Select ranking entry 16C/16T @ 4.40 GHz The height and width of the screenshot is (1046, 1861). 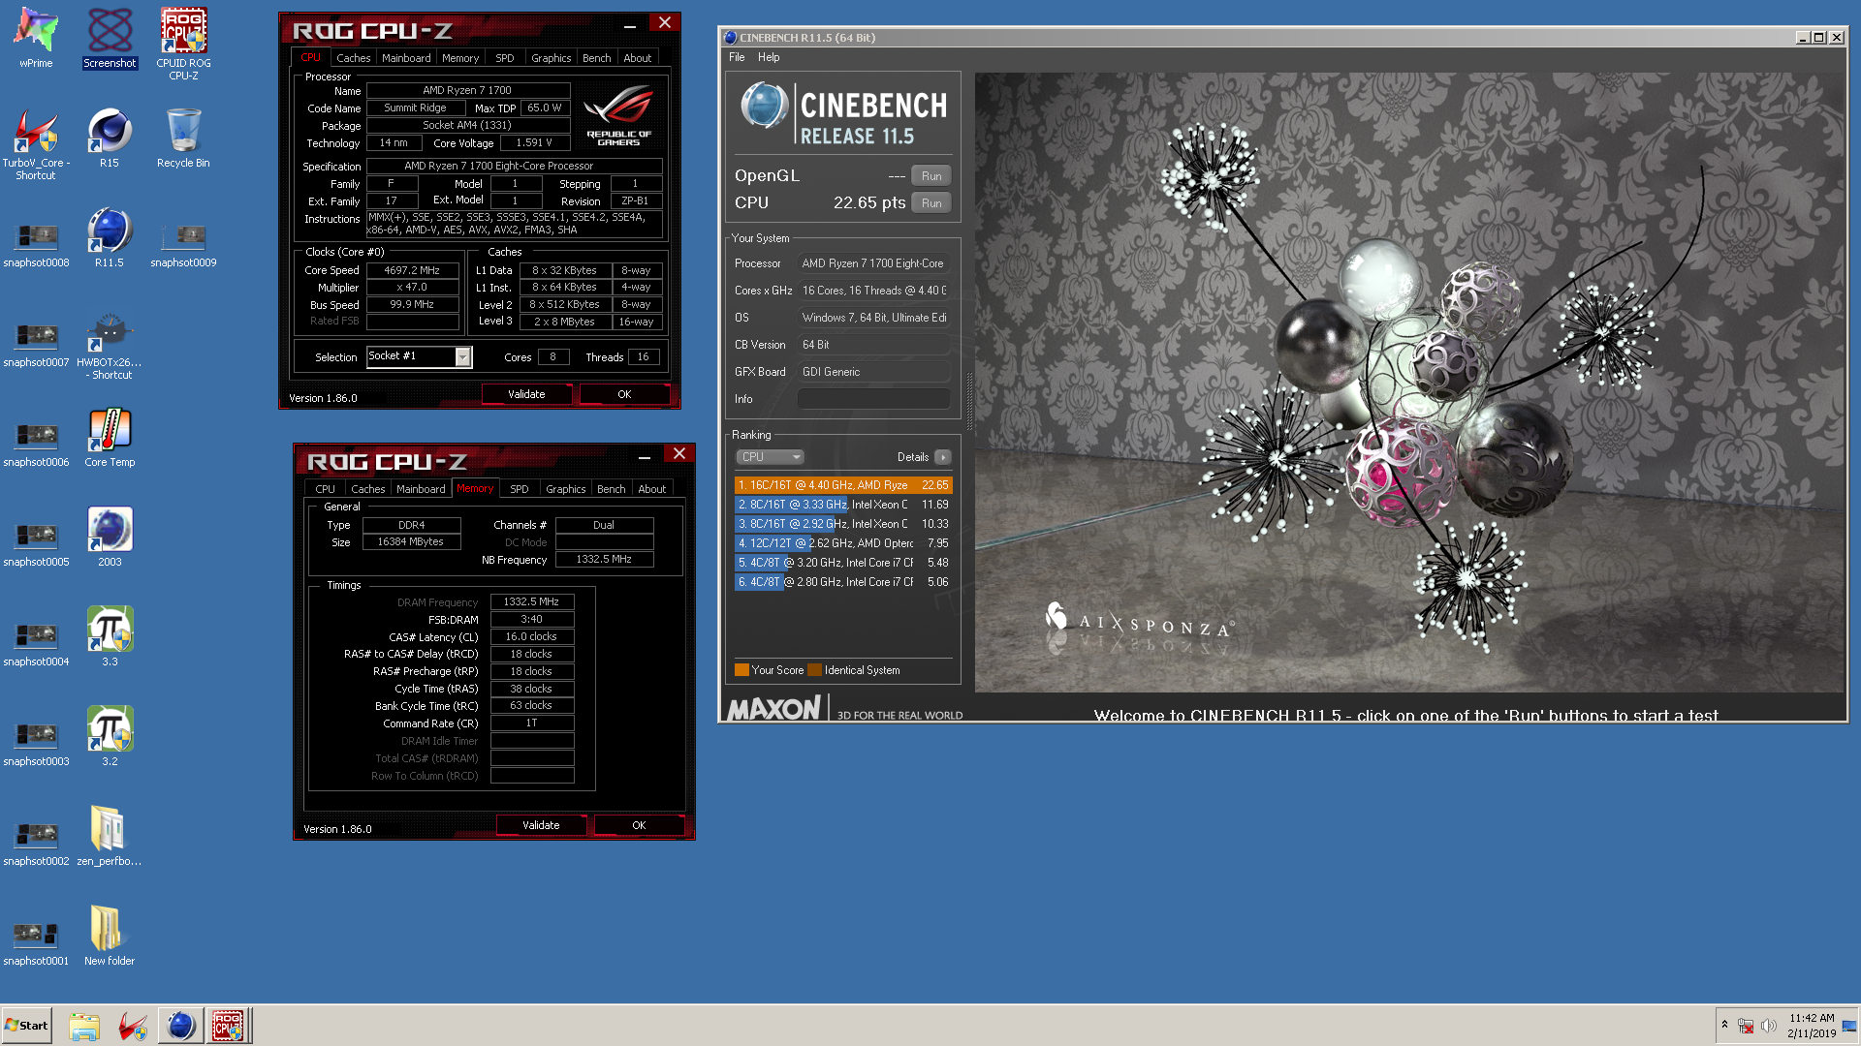pos(843,485)
